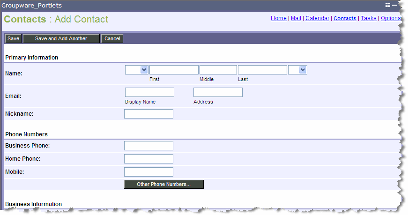Select the Primary Information heading
Image resolution: width=408 pixels, height=215 pixels.
point(31,58)
